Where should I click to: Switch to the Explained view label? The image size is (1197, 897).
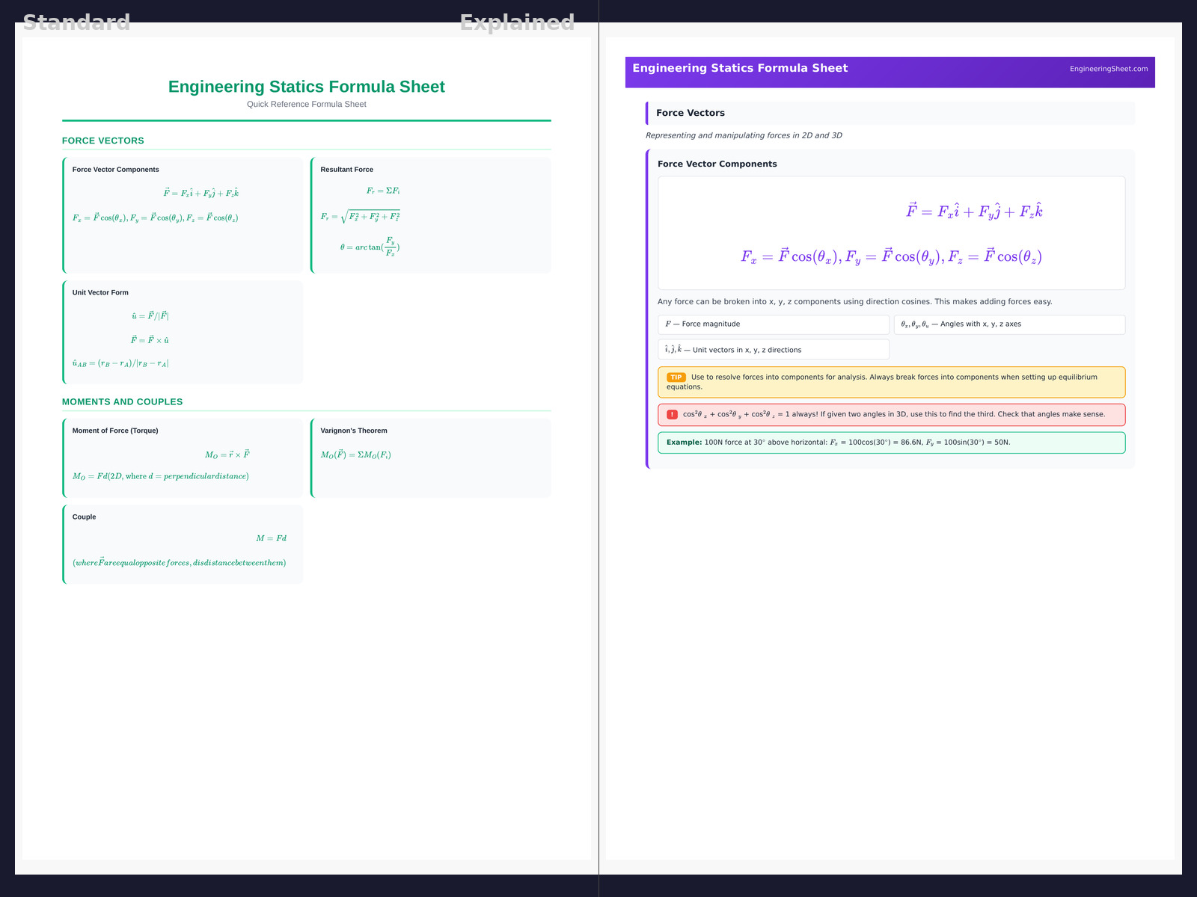click(x=517, y=22)
